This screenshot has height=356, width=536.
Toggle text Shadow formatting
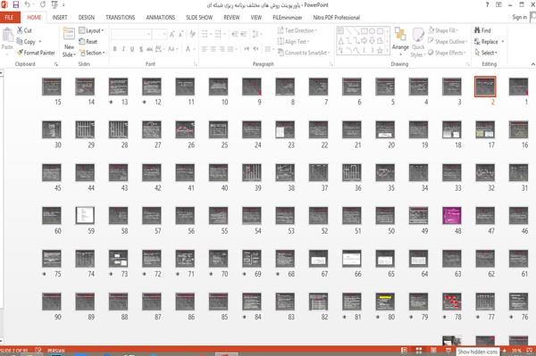(141, 49)
